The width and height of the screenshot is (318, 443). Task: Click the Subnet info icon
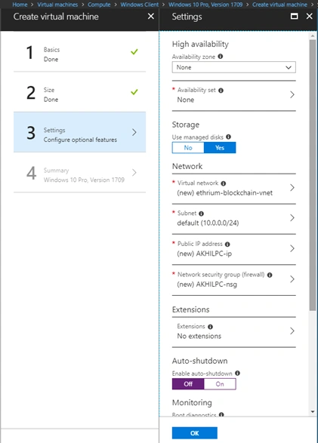click(201, 214)
